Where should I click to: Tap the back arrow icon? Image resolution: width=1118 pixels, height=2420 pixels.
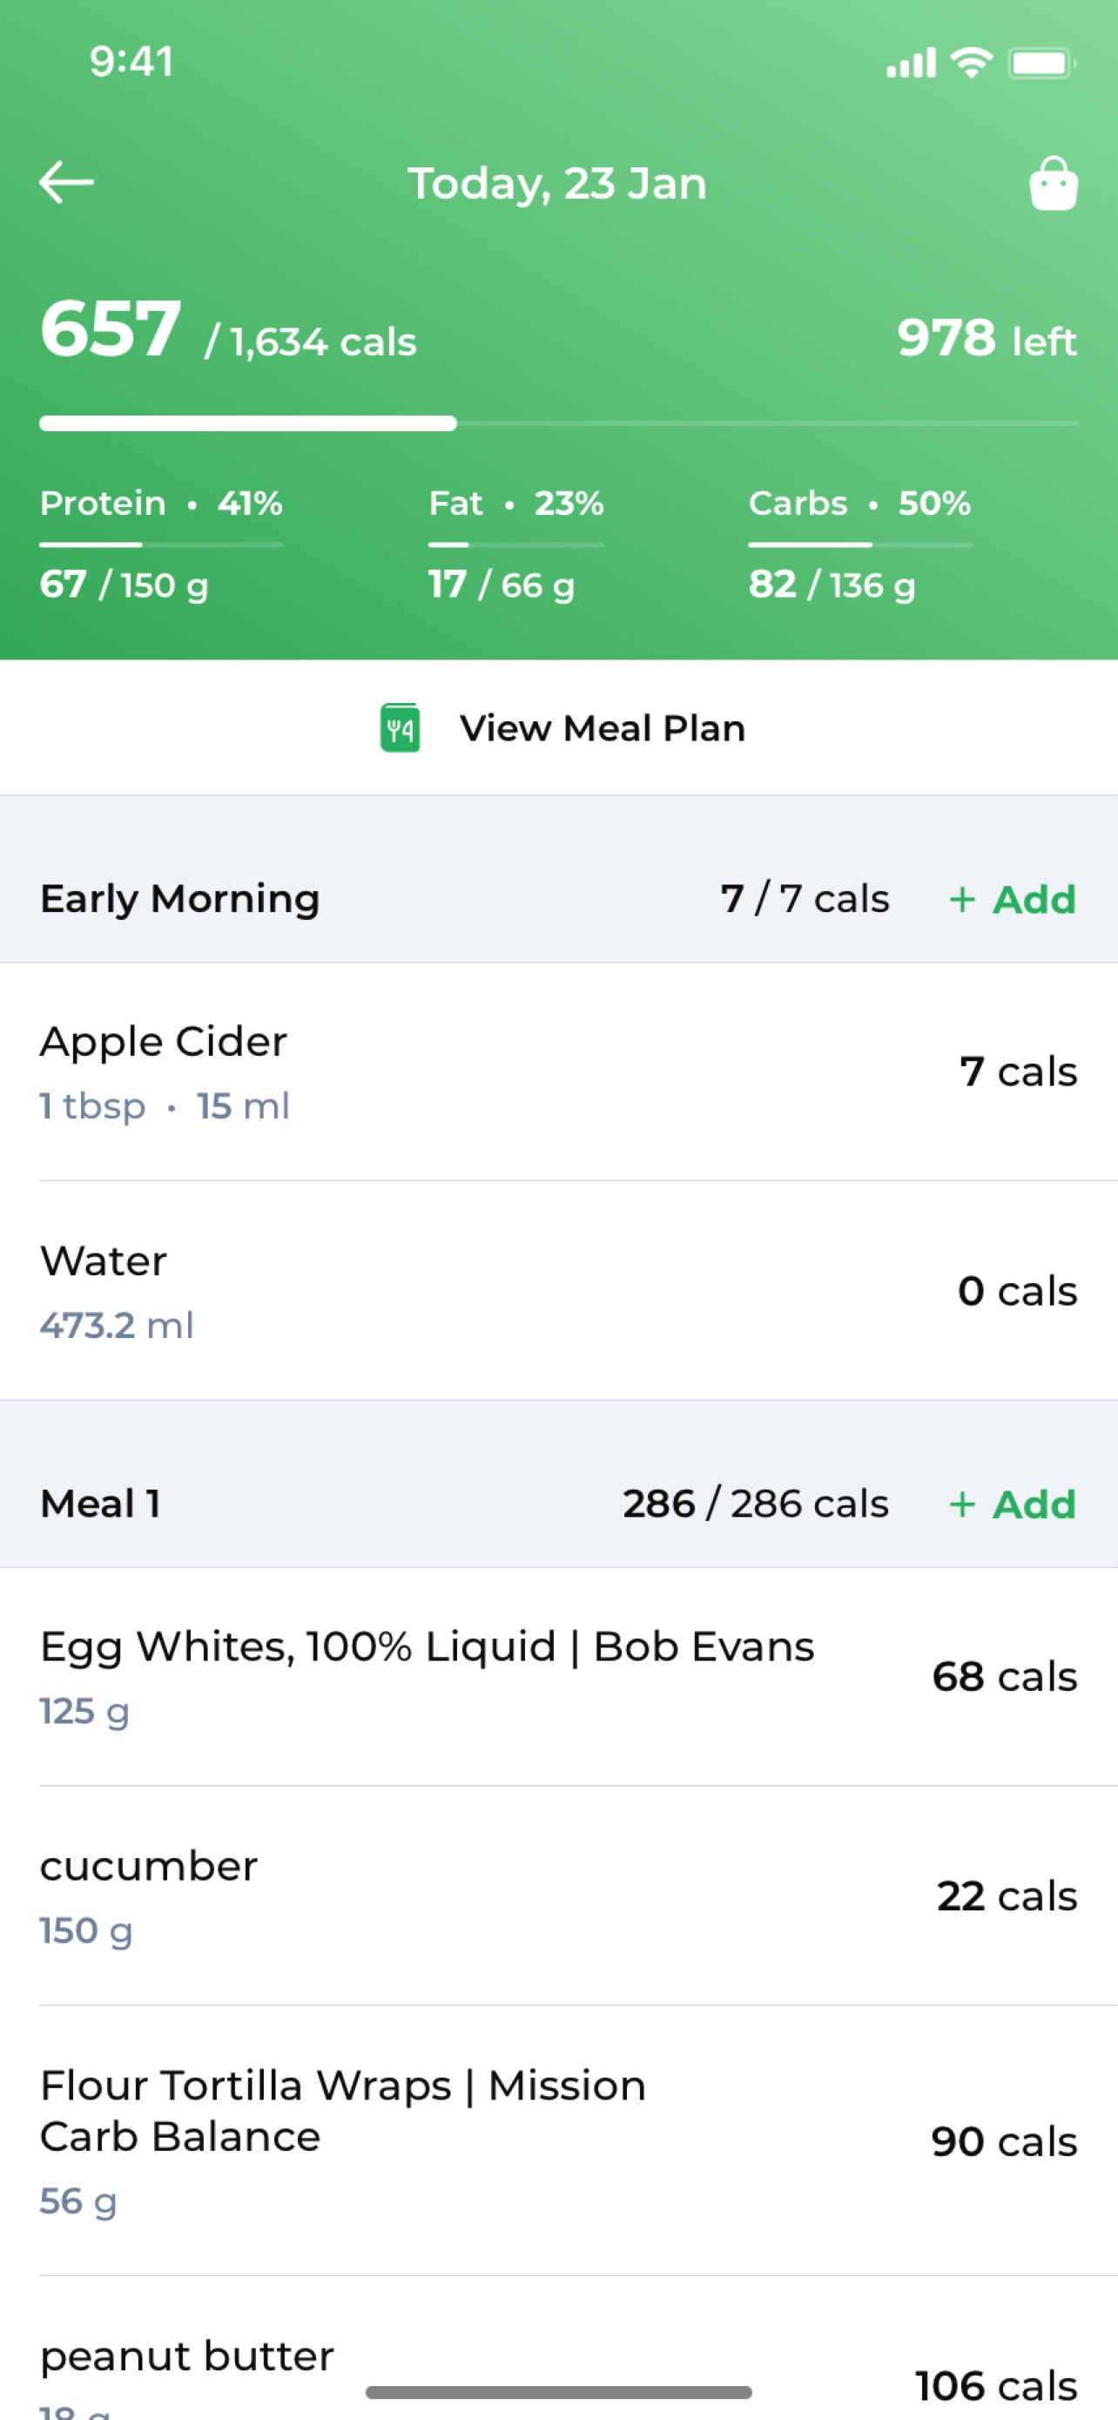coord(67,182)
